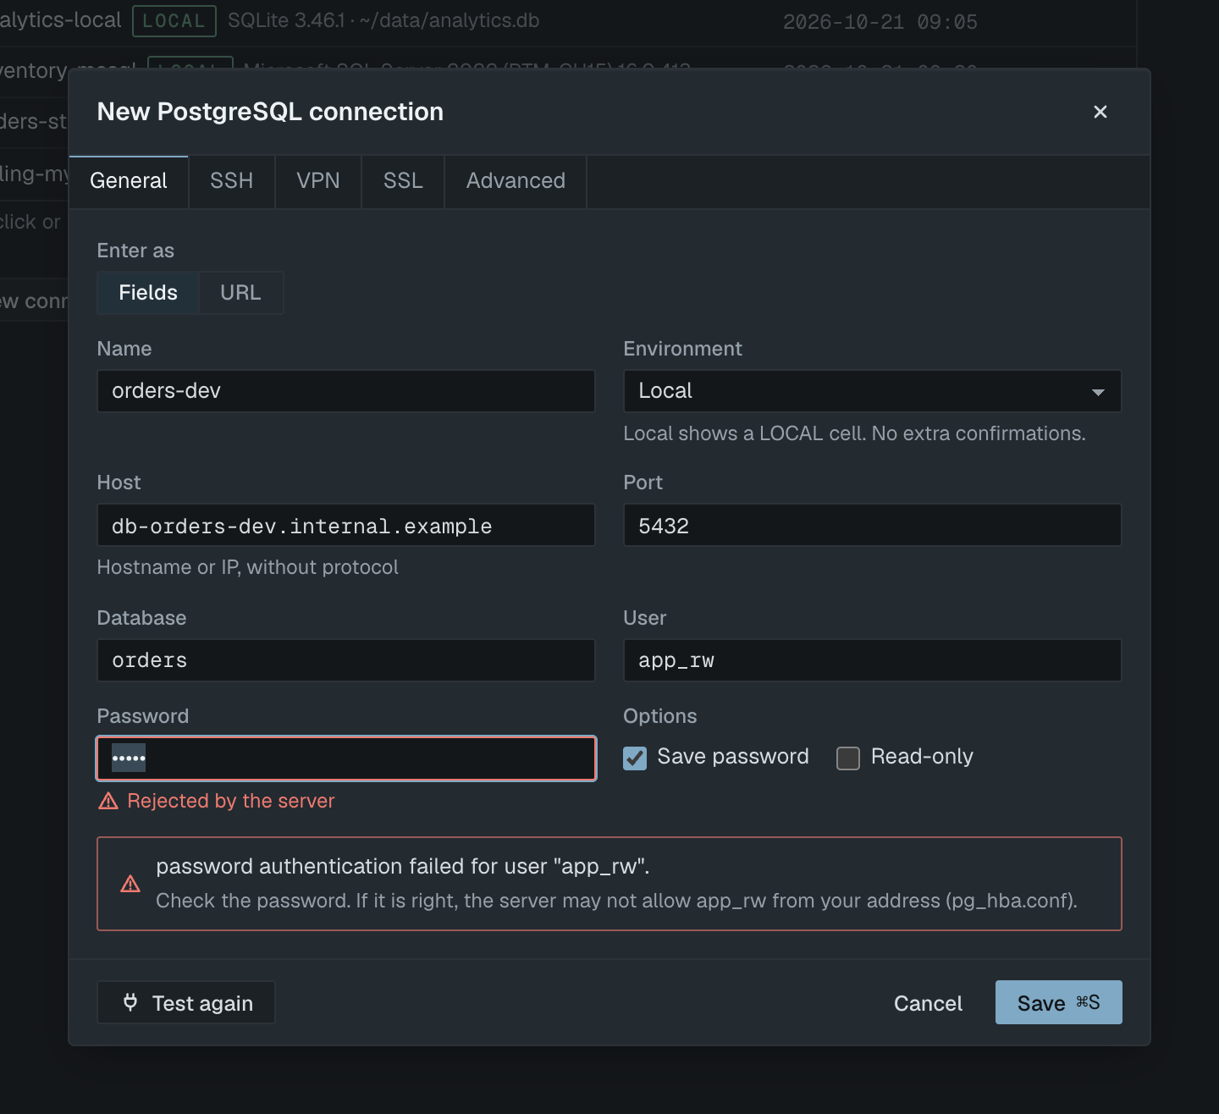1219x1114 pixels.
Task: Open the SSL tab
Action: [x=403, y=181]
